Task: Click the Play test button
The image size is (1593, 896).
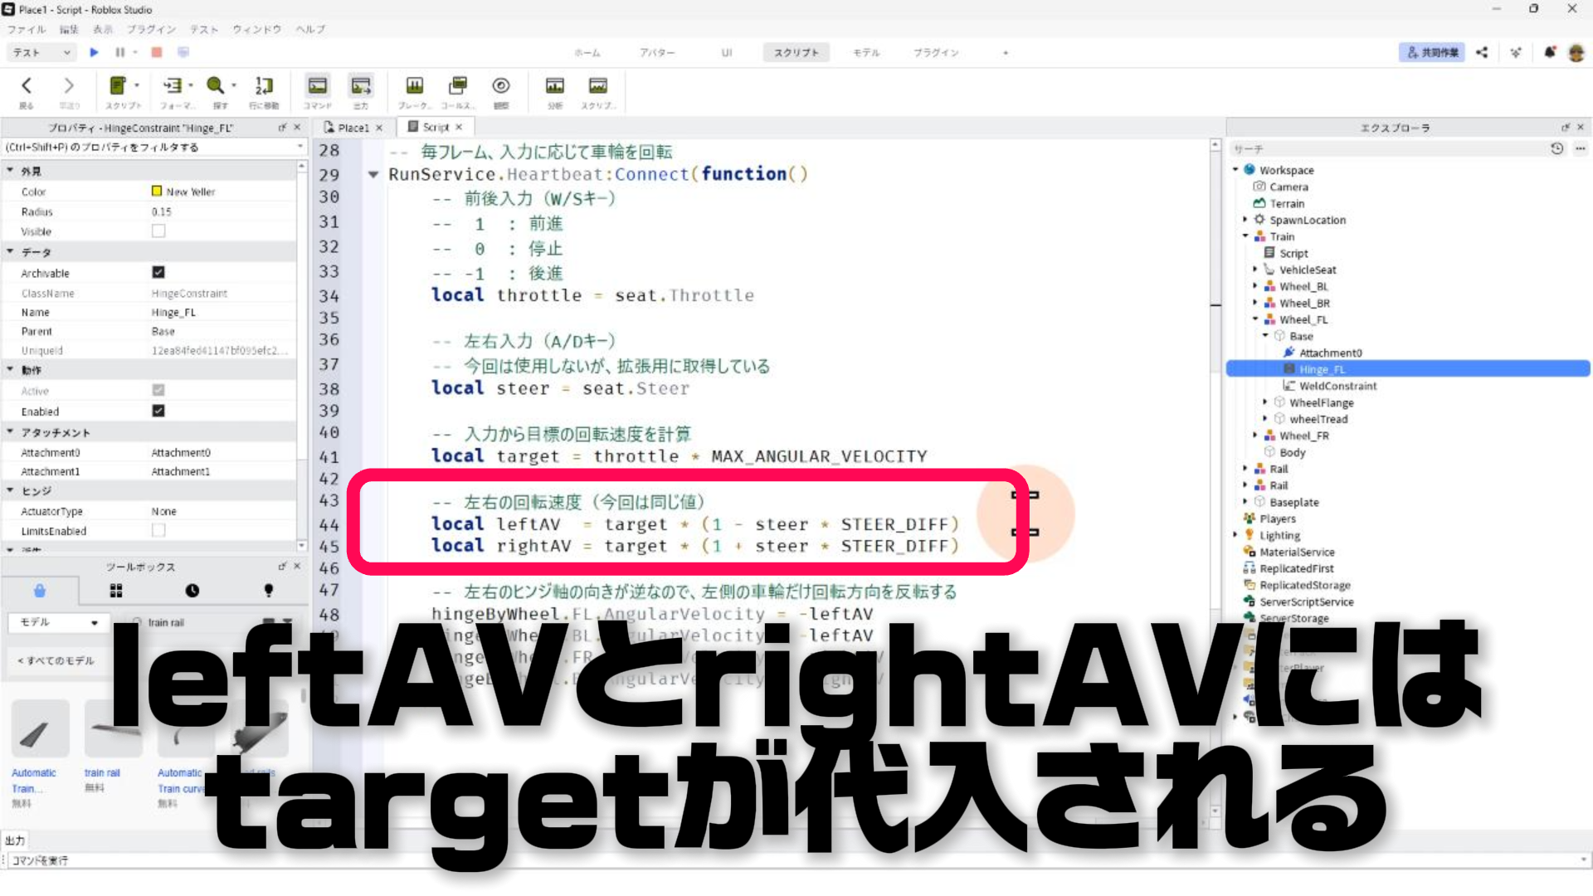Action: 94,52
